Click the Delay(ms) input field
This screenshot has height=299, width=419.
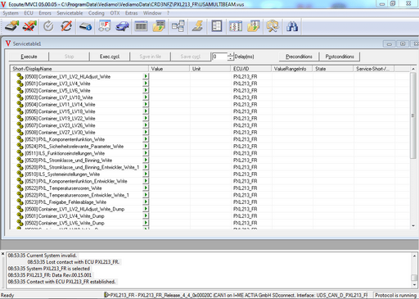(x=219, y=57)
